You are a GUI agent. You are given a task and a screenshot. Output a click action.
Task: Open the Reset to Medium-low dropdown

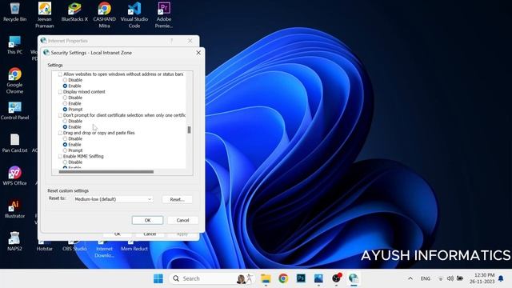click(113, 199)
